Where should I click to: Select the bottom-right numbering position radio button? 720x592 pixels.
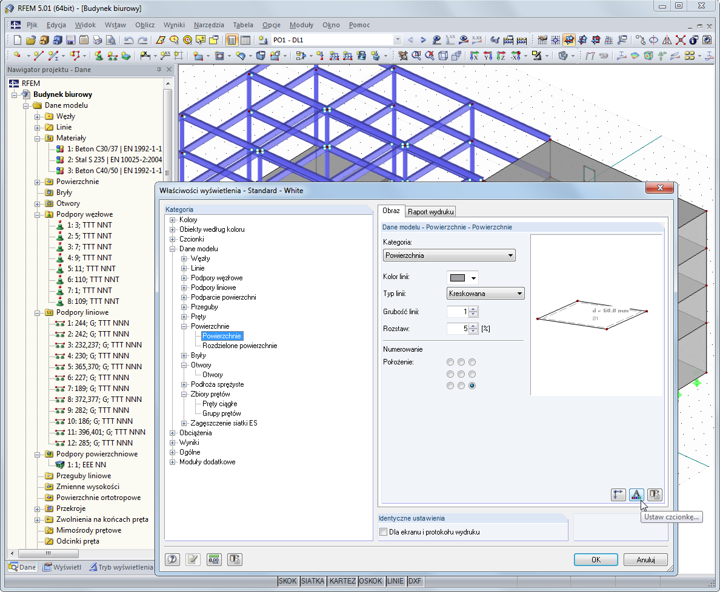[472, 386]
